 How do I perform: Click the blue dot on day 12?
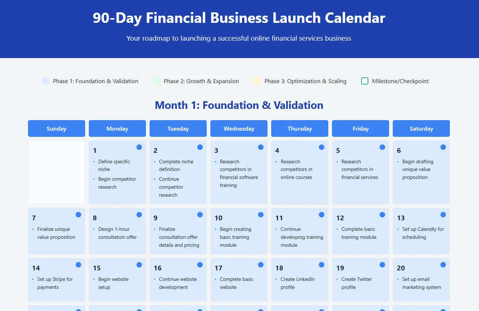click(x=382, y=214)
